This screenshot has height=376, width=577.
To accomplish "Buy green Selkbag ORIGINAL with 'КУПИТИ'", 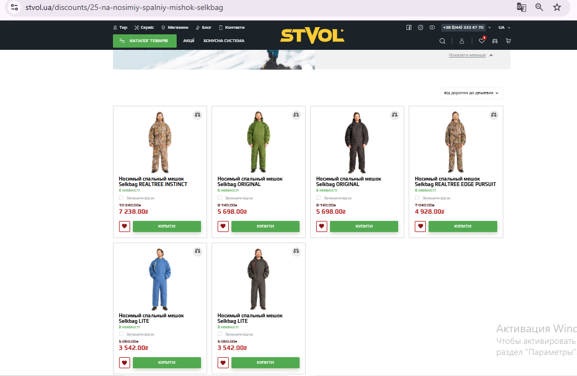I will 265,226.
